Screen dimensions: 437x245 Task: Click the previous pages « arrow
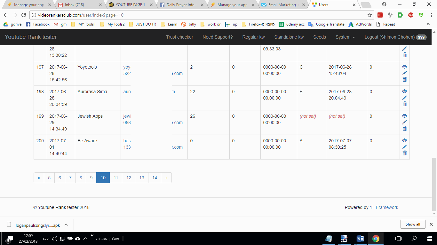[x=39, y=178]
